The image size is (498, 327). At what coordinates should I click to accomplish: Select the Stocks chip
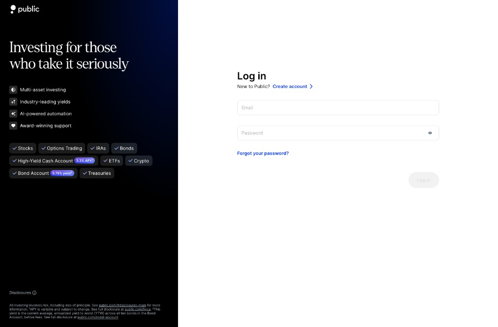(22, 148)
